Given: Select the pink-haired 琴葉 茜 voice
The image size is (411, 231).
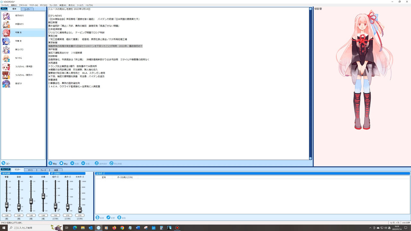Looking at the screenshot, I should click(x=23, y=33).
